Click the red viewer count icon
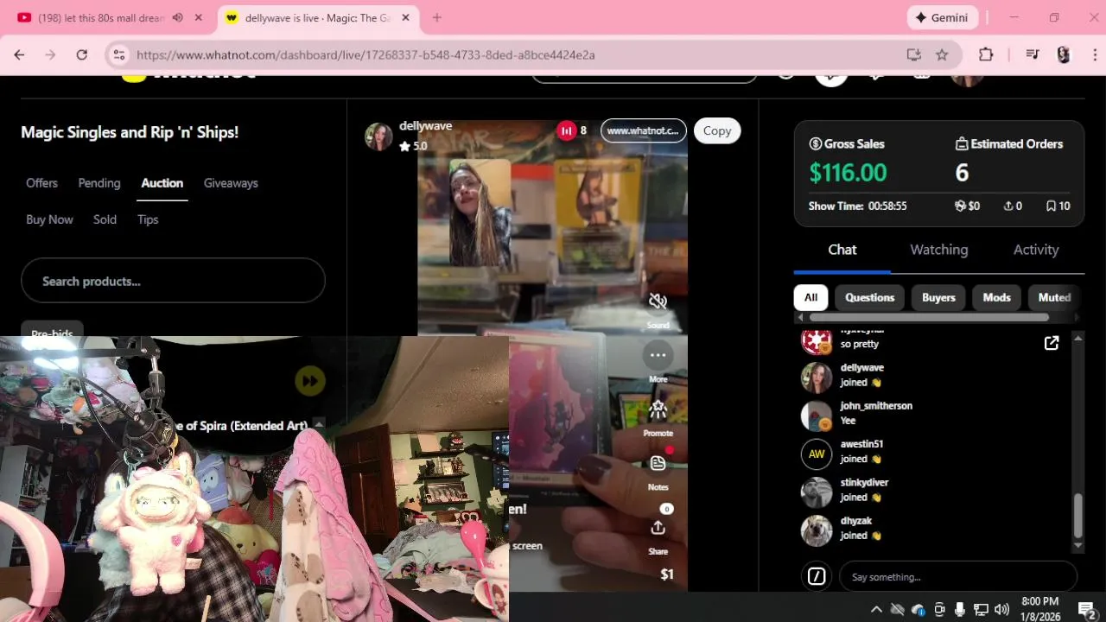The width and height of the screenshot is (1106, 622). 567,130
